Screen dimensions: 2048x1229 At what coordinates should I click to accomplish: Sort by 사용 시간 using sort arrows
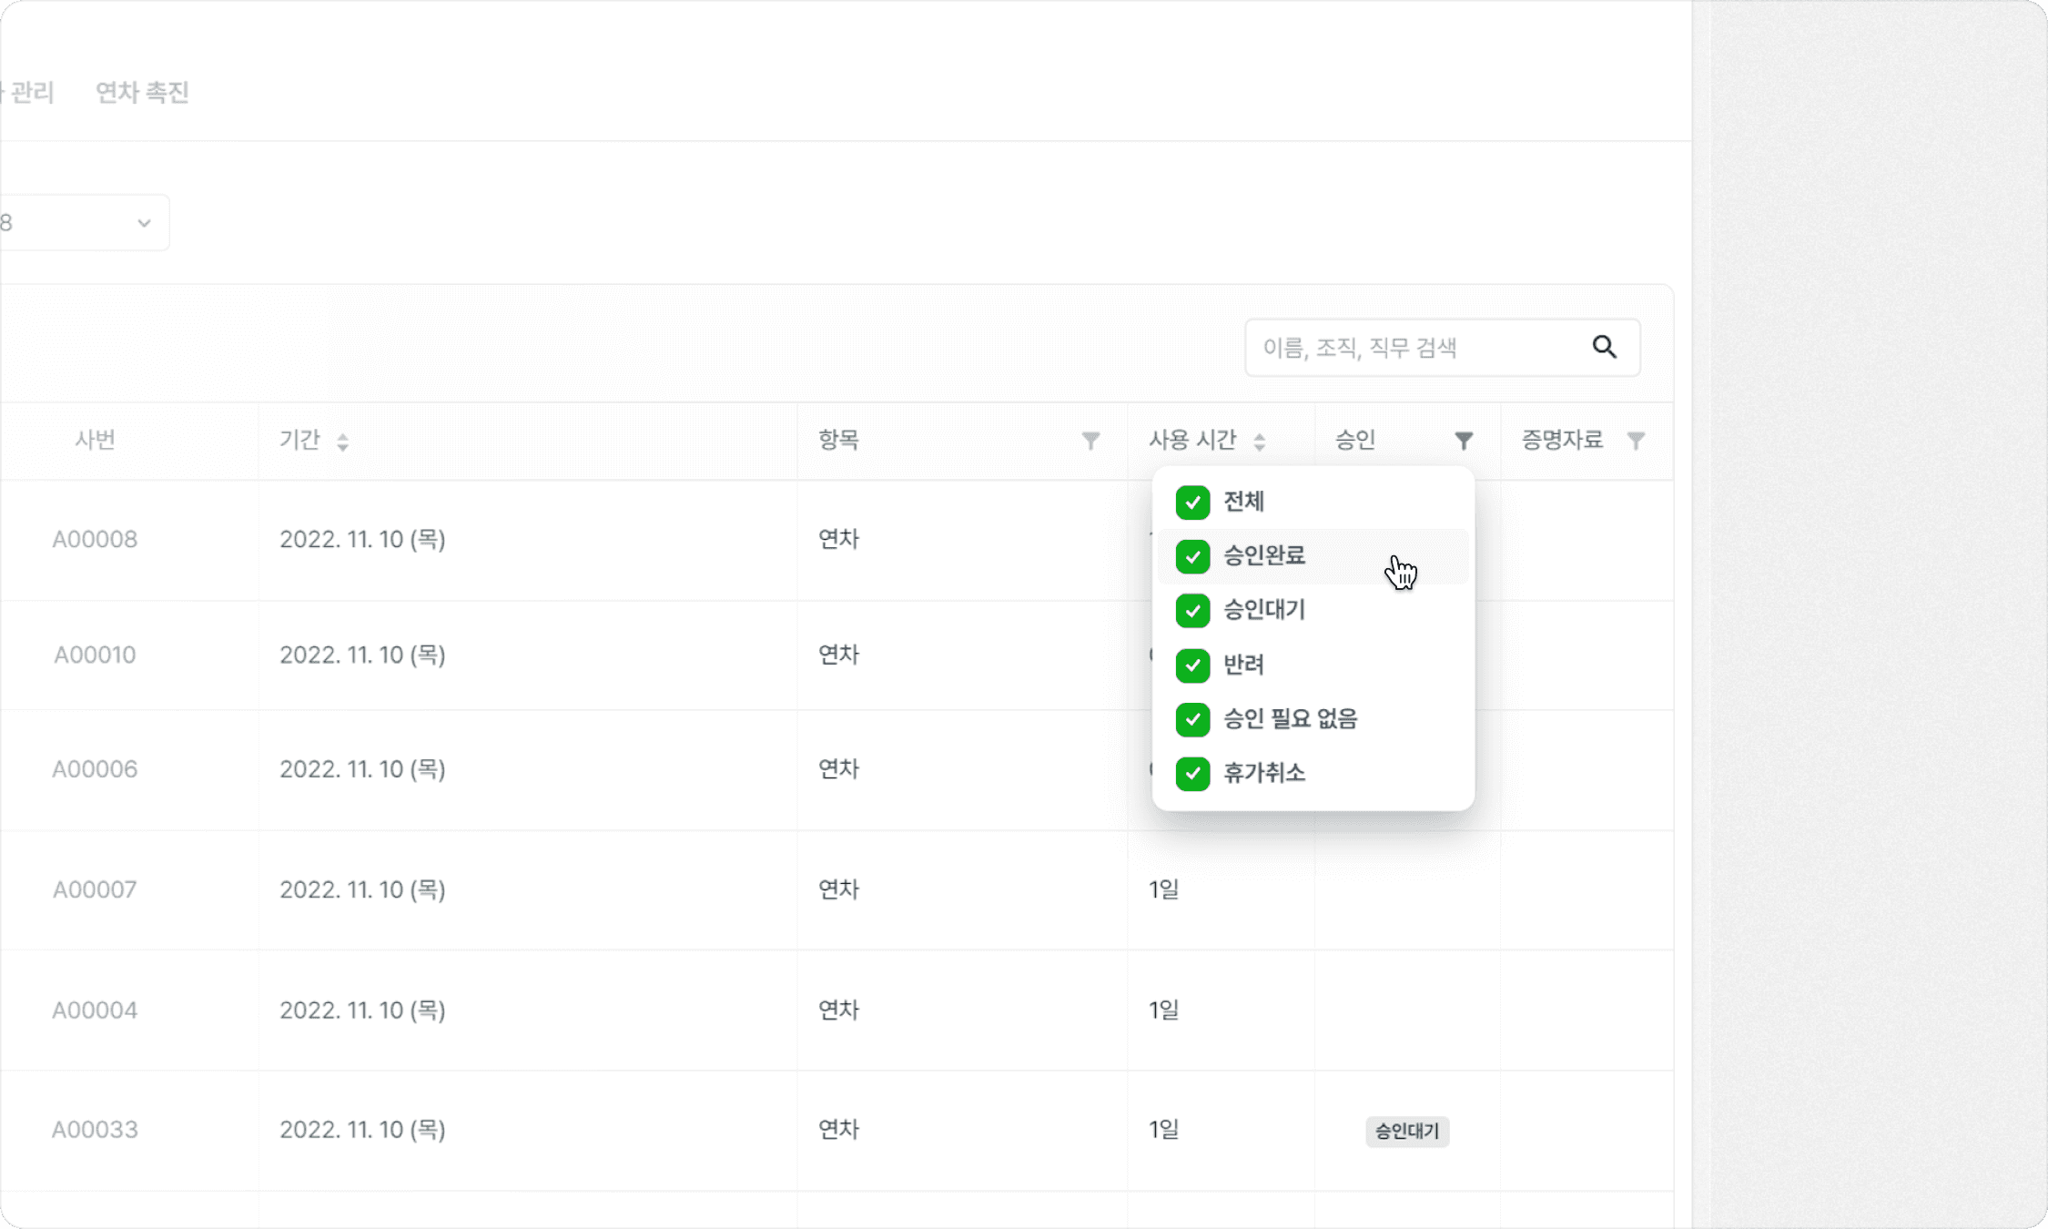[x=1259, y=442]
